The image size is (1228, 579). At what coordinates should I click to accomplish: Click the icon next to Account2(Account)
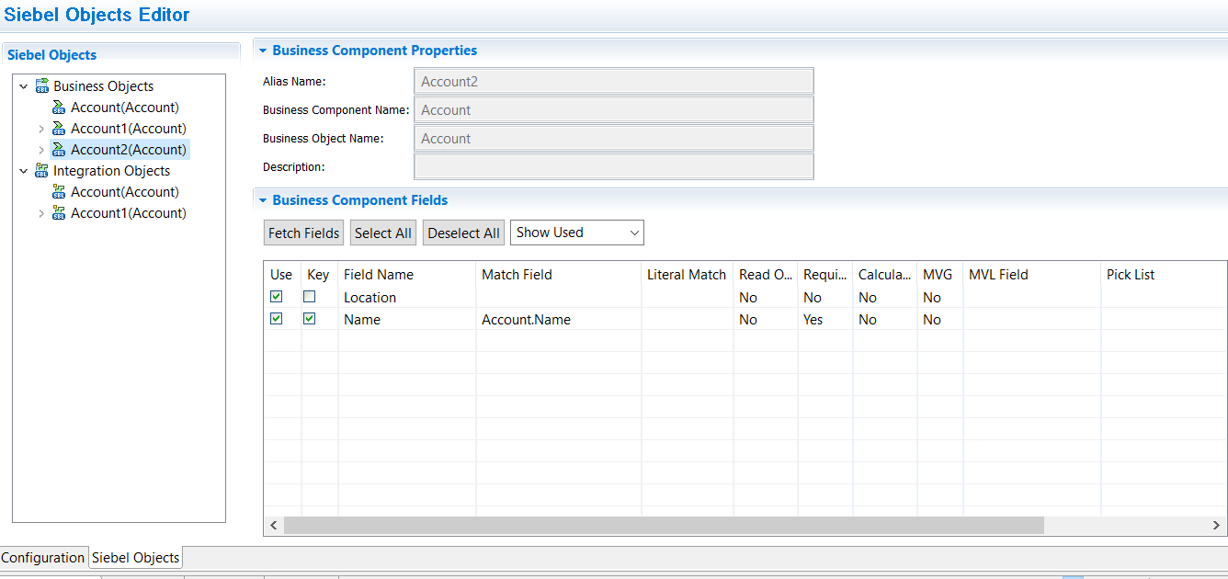point(59,150)
